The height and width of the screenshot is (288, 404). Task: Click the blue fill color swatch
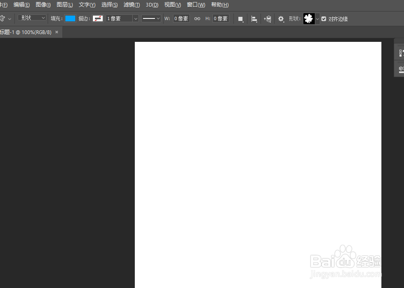pos(70,18)
